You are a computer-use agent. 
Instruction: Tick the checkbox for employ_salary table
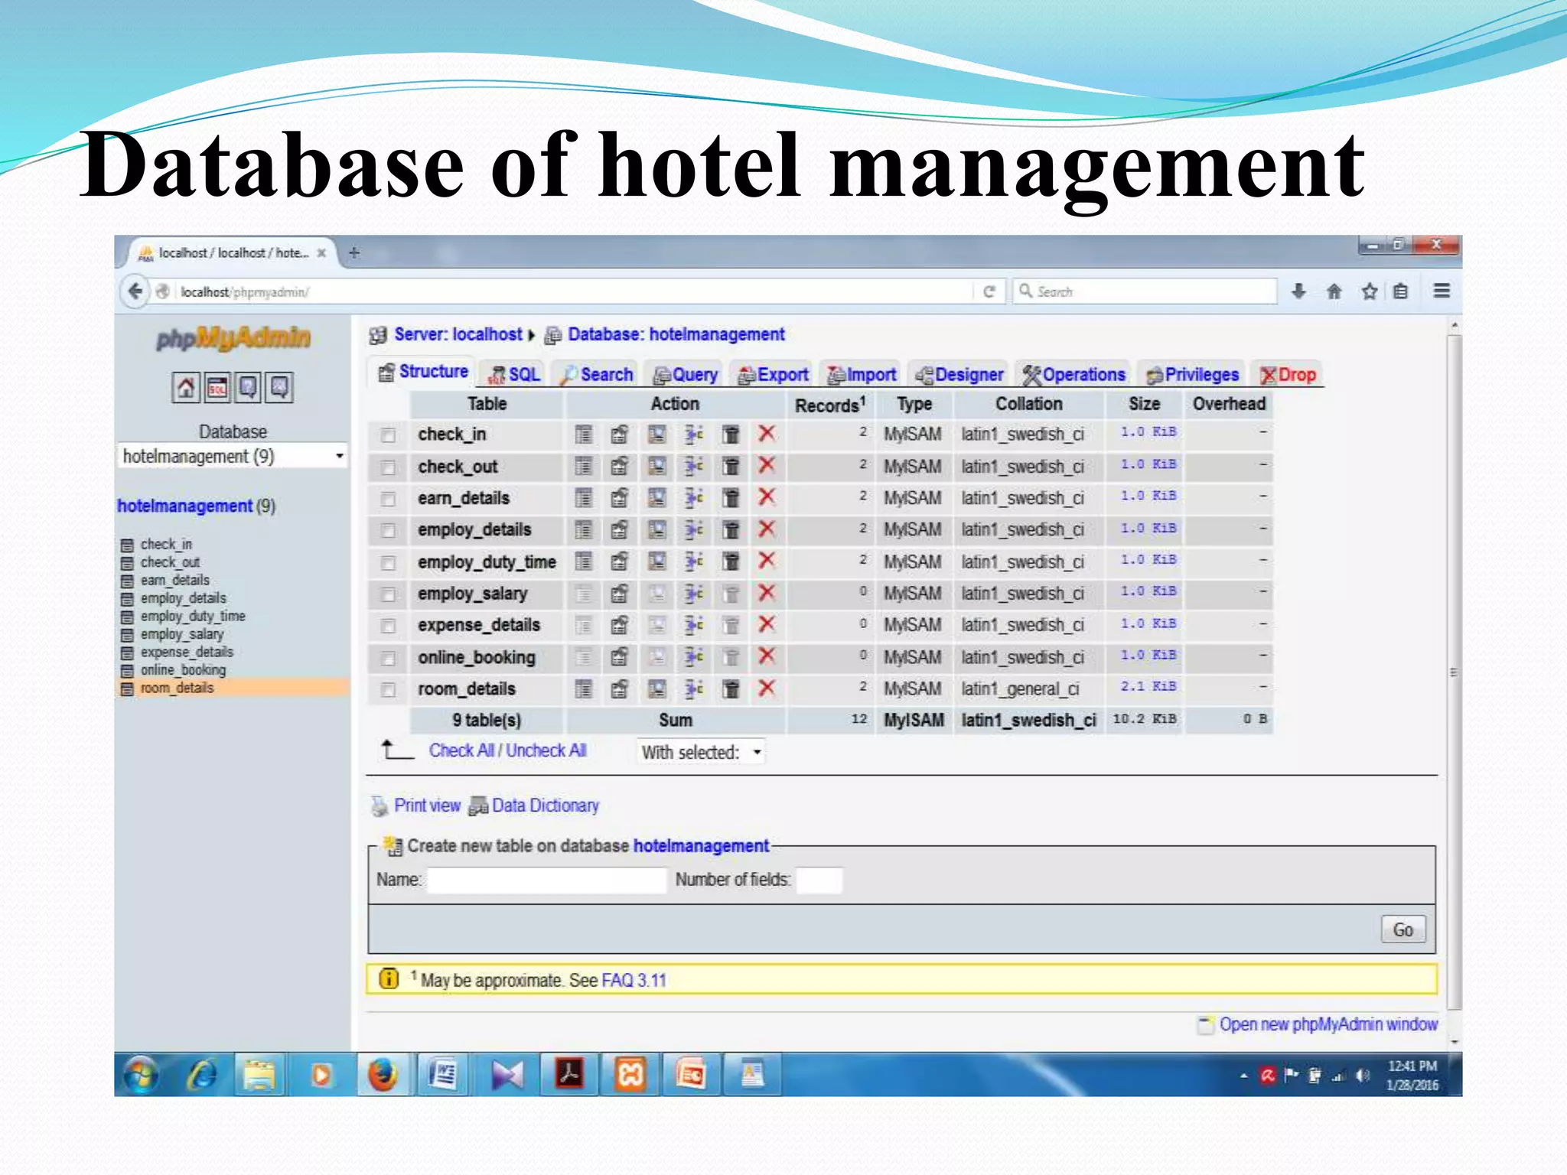point(389,594)
